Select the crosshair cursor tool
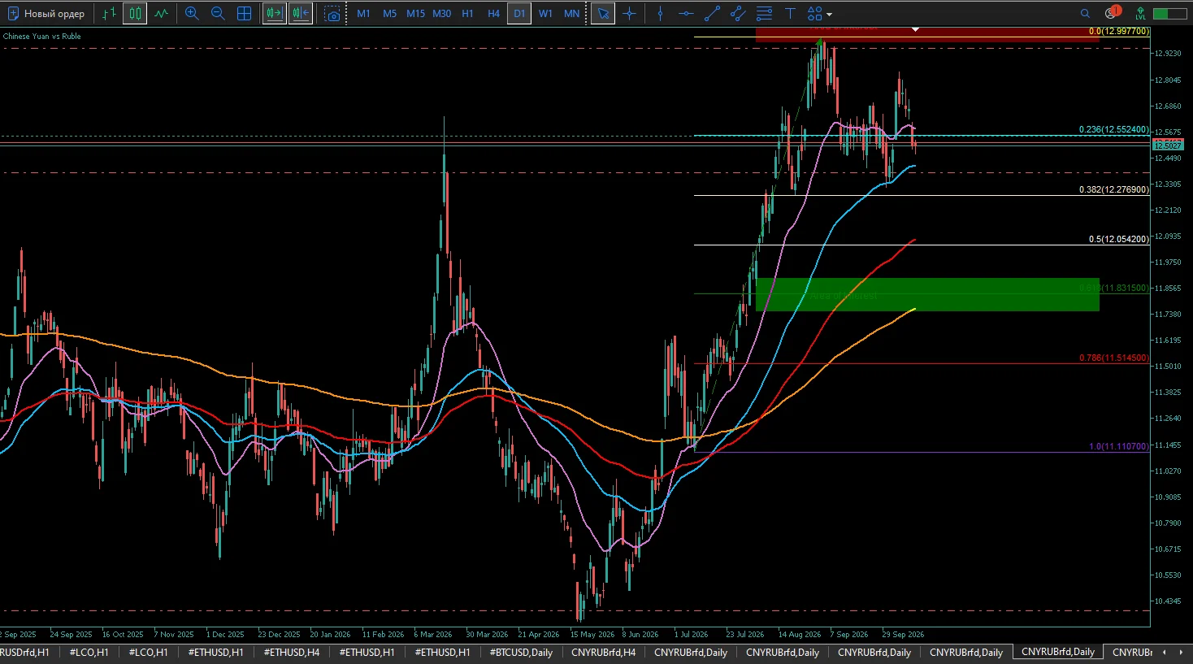The height and width of the screenshot is (664, 1193). 629,14
